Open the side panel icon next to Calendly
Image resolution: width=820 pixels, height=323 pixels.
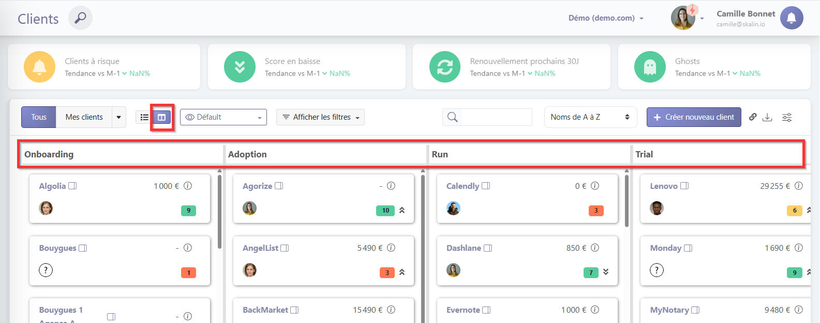486,186
